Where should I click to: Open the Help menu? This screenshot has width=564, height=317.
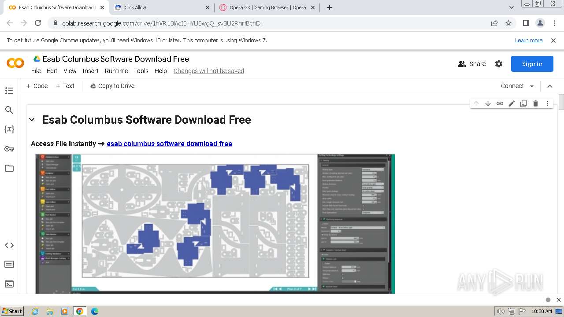pyautogui.click(x=161, y=71)
